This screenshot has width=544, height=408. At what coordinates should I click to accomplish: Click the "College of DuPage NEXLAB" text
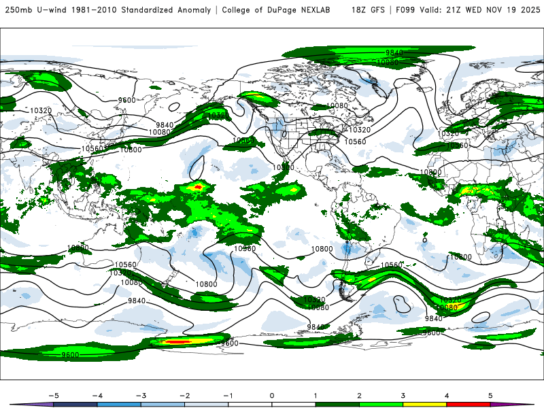pyautogui.click(x=276, y=10)
